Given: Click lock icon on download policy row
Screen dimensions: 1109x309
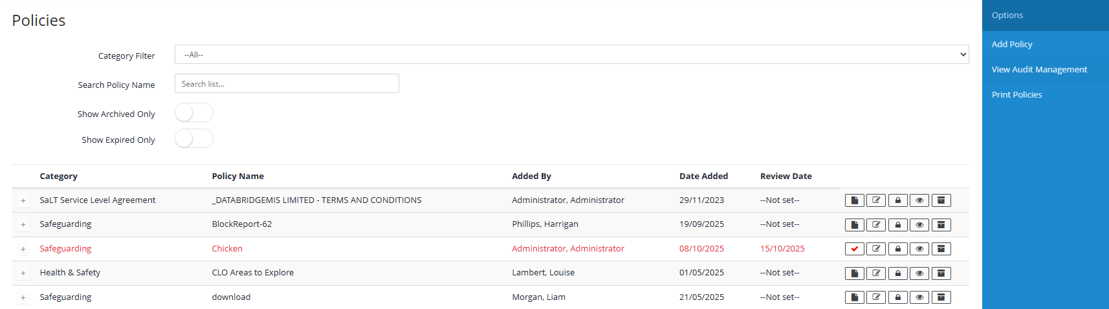Looking at the screenshot, I should tap(897, 297).
